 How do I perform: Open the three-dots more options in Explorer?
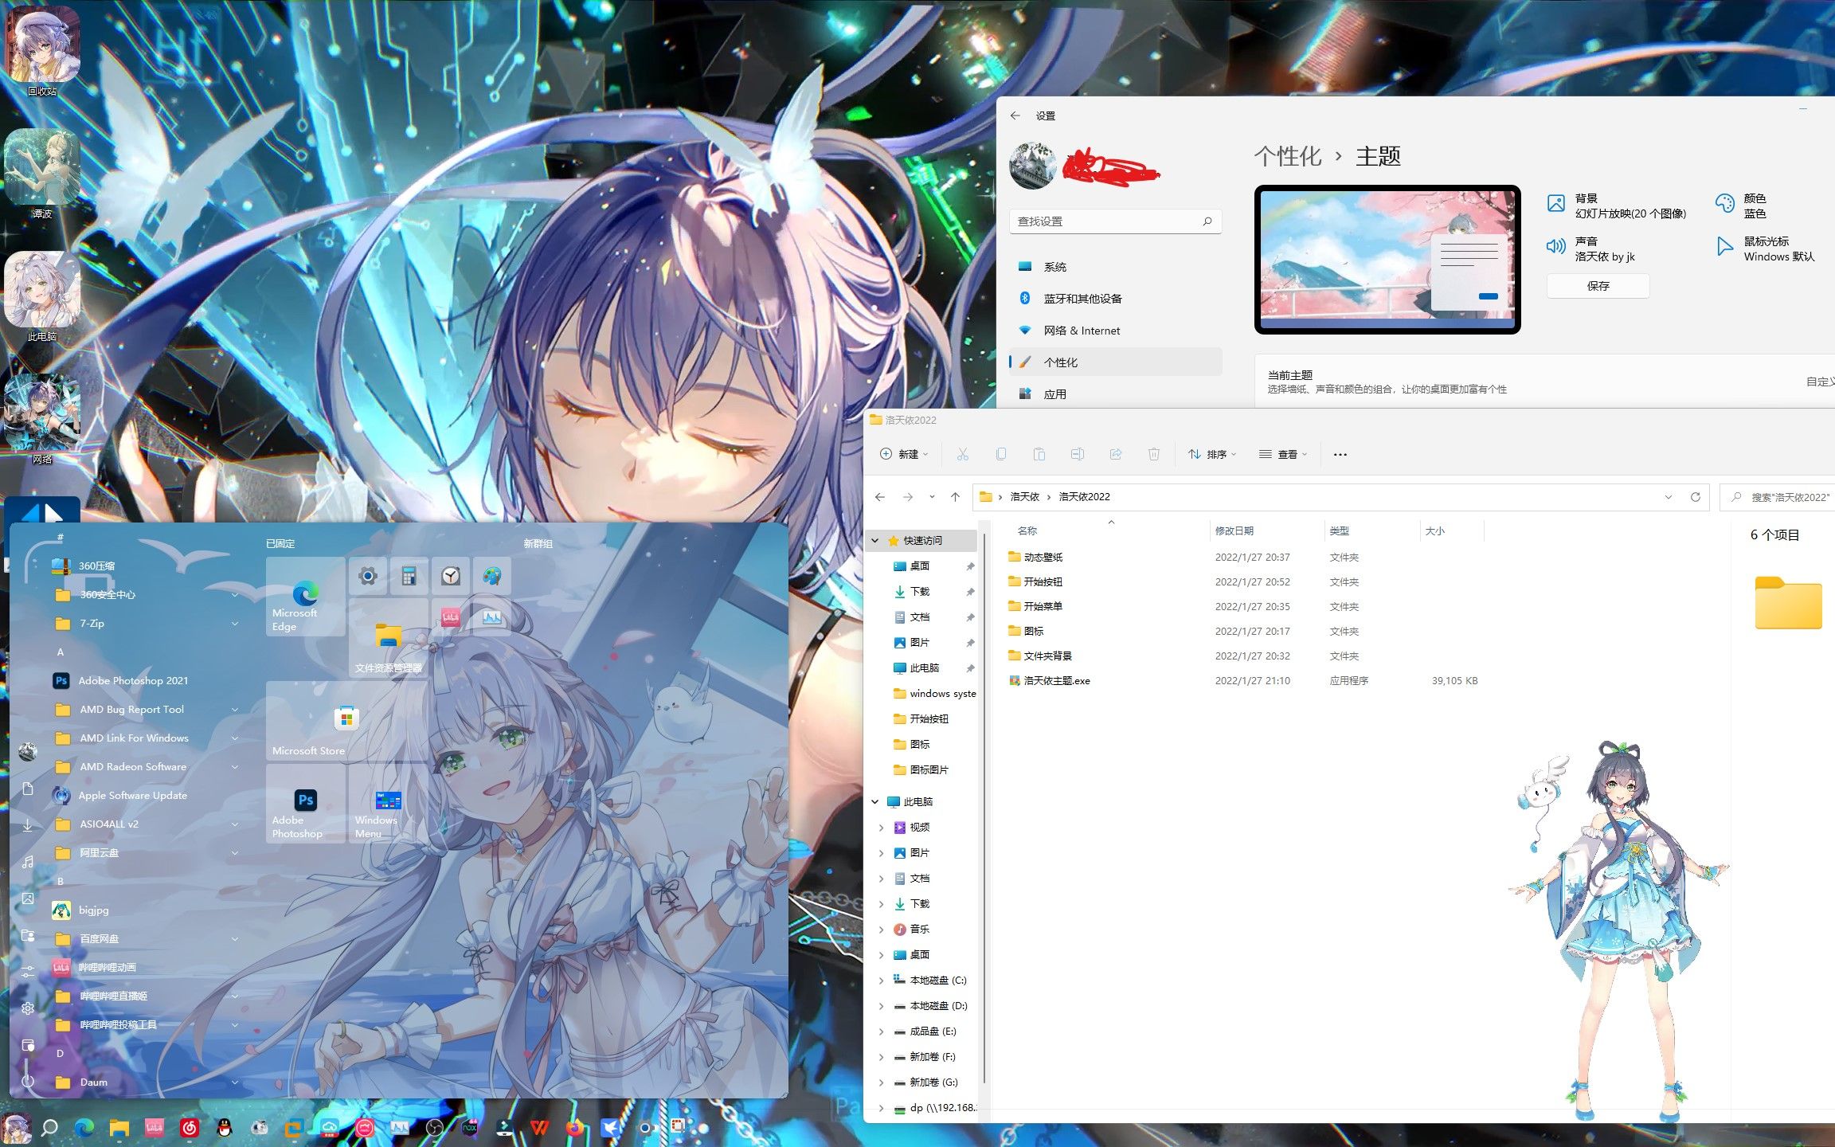[x=1340, y=455]
